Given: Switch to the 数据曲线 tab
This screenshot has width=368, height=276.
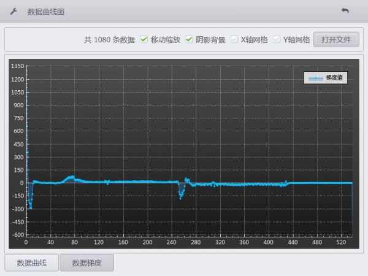Looking at the screenshot, I should point(31,263).
